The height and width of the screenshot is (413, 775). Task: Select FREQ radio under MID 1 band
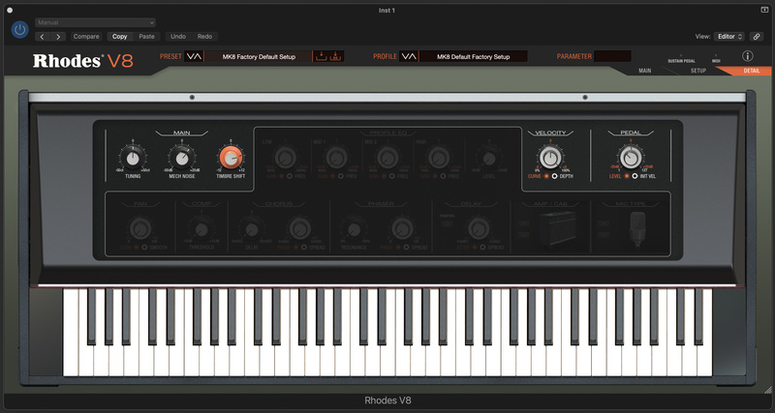click(x=342, y=176)
